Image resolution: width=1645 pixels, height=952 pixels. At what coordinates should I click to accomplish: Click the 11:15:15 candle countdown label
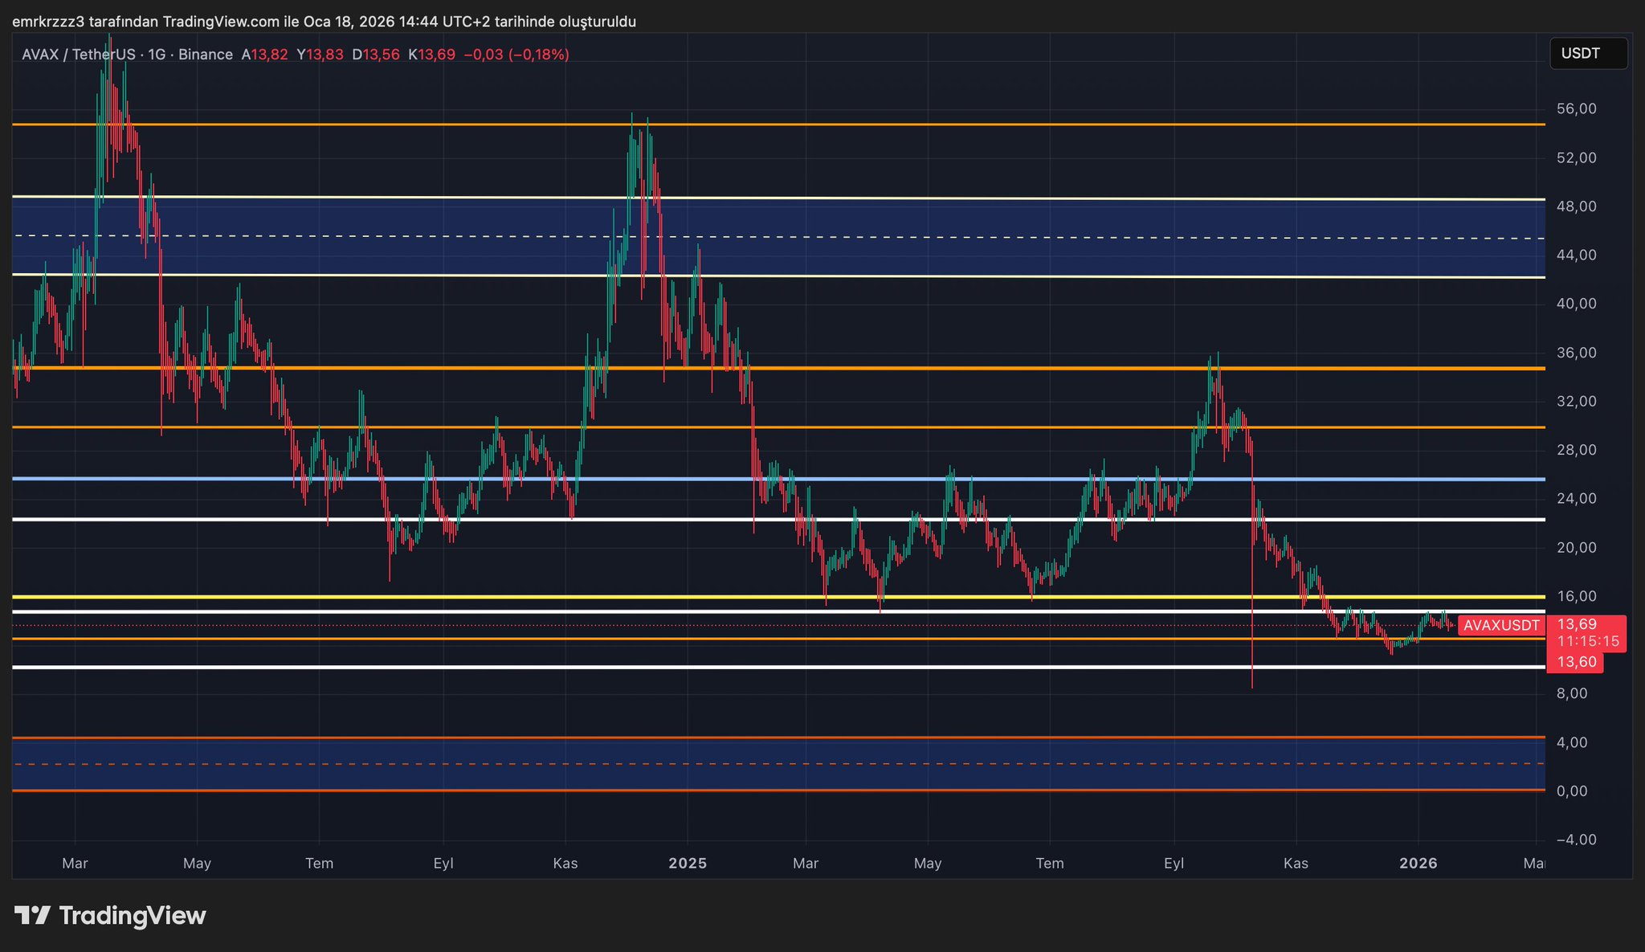click(1588, 641)
